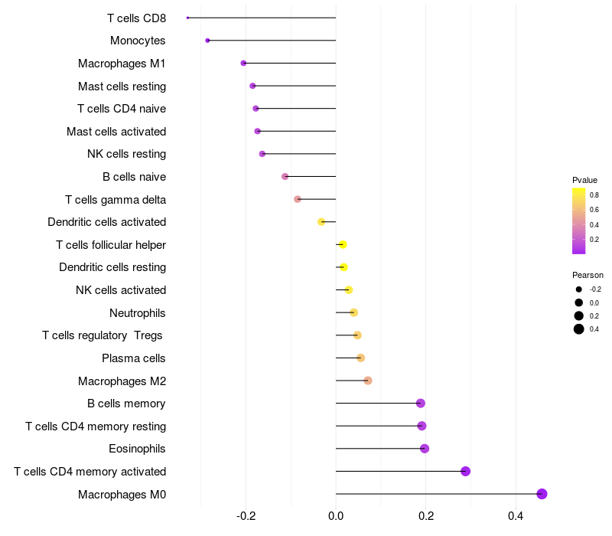This screenshot has height=536, width=612.
Task: Click the 0.0 x-axis tick label
Action: tap(336, 516)
